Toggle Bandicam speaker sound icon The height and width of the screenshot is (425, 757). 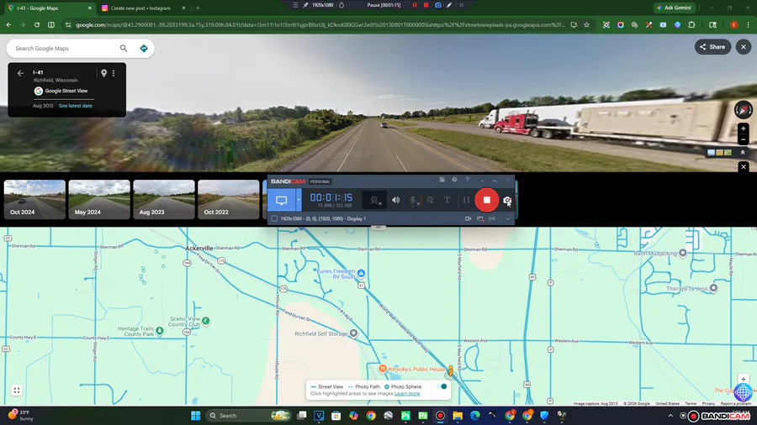coord(395,200)
